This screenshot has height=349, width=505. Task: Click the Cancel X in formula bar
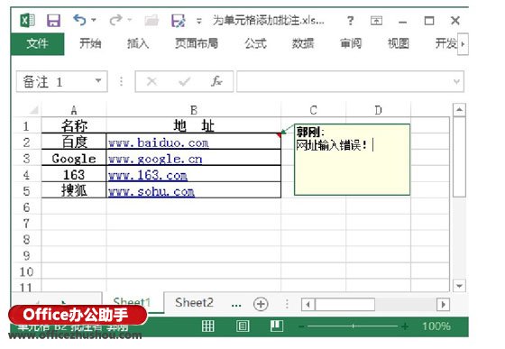pyautogui.click(x=151, y=81)
